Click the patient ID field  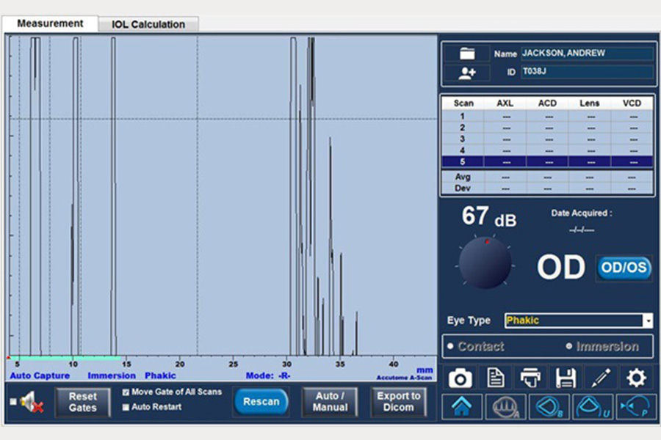(588, 72)
